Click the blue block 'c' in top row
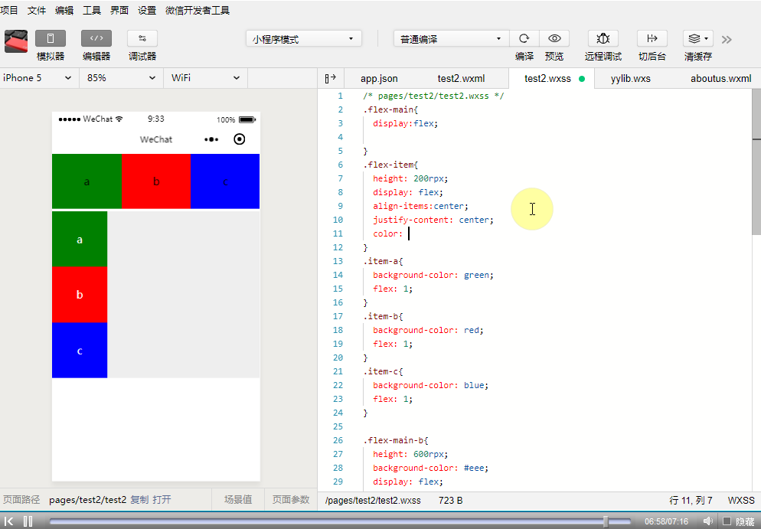761x529 pixels. (225, 181)
